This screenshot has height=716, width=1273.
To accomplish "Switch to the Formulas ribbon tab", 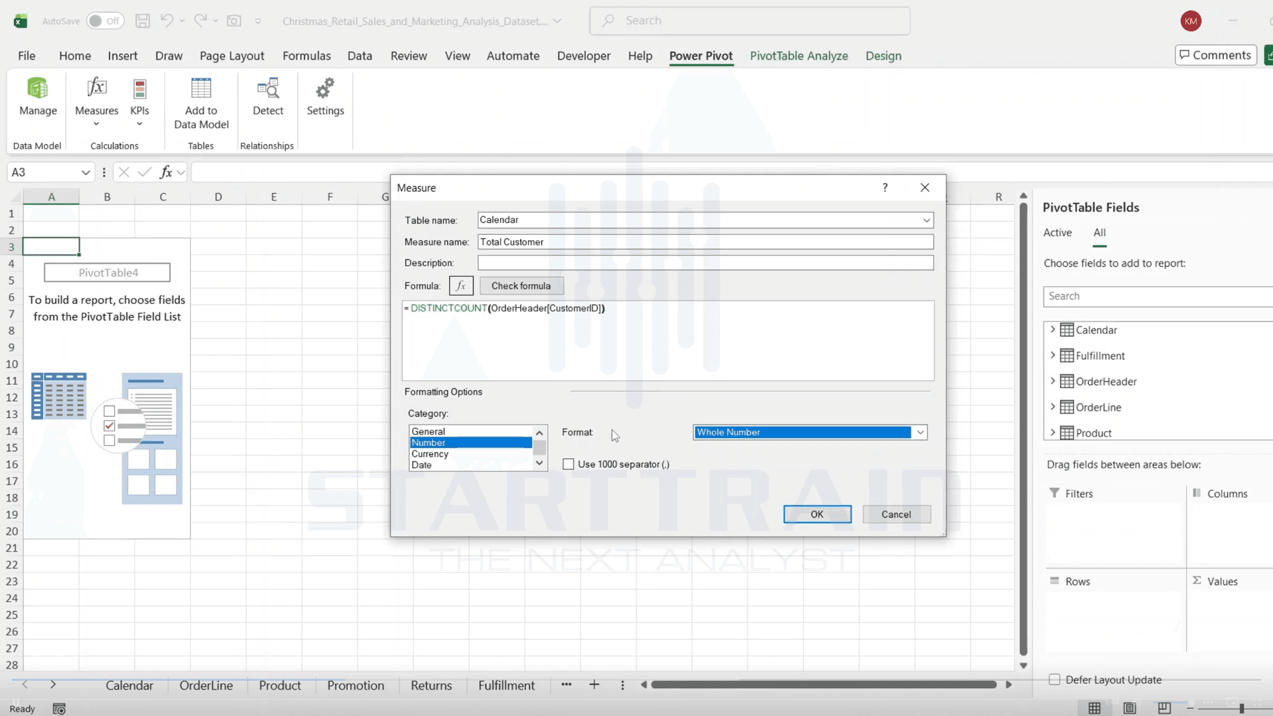I will [306, 56].
